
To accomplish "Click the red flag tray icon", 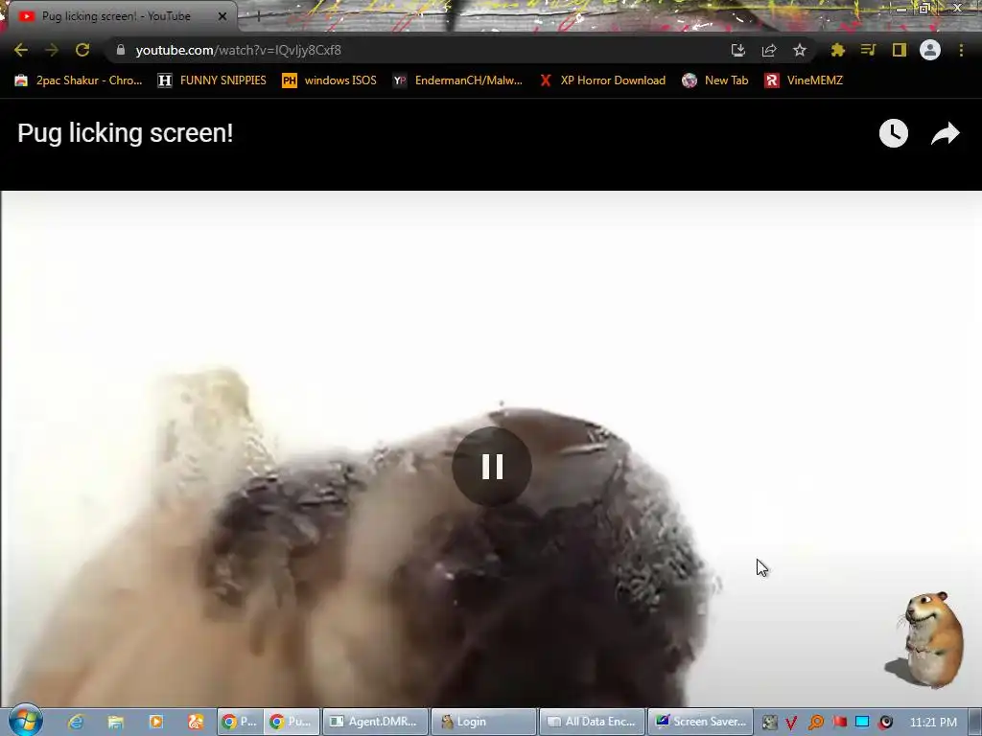I will pos(839,723).
